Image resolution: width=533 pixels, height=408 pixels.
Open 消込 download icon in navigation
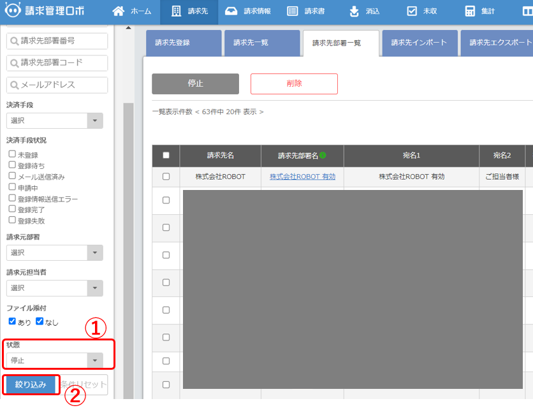354,11
